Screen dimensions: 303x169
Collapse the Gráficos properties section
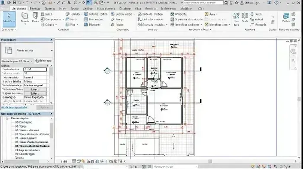pyautogui.click(x=47, y=66)
